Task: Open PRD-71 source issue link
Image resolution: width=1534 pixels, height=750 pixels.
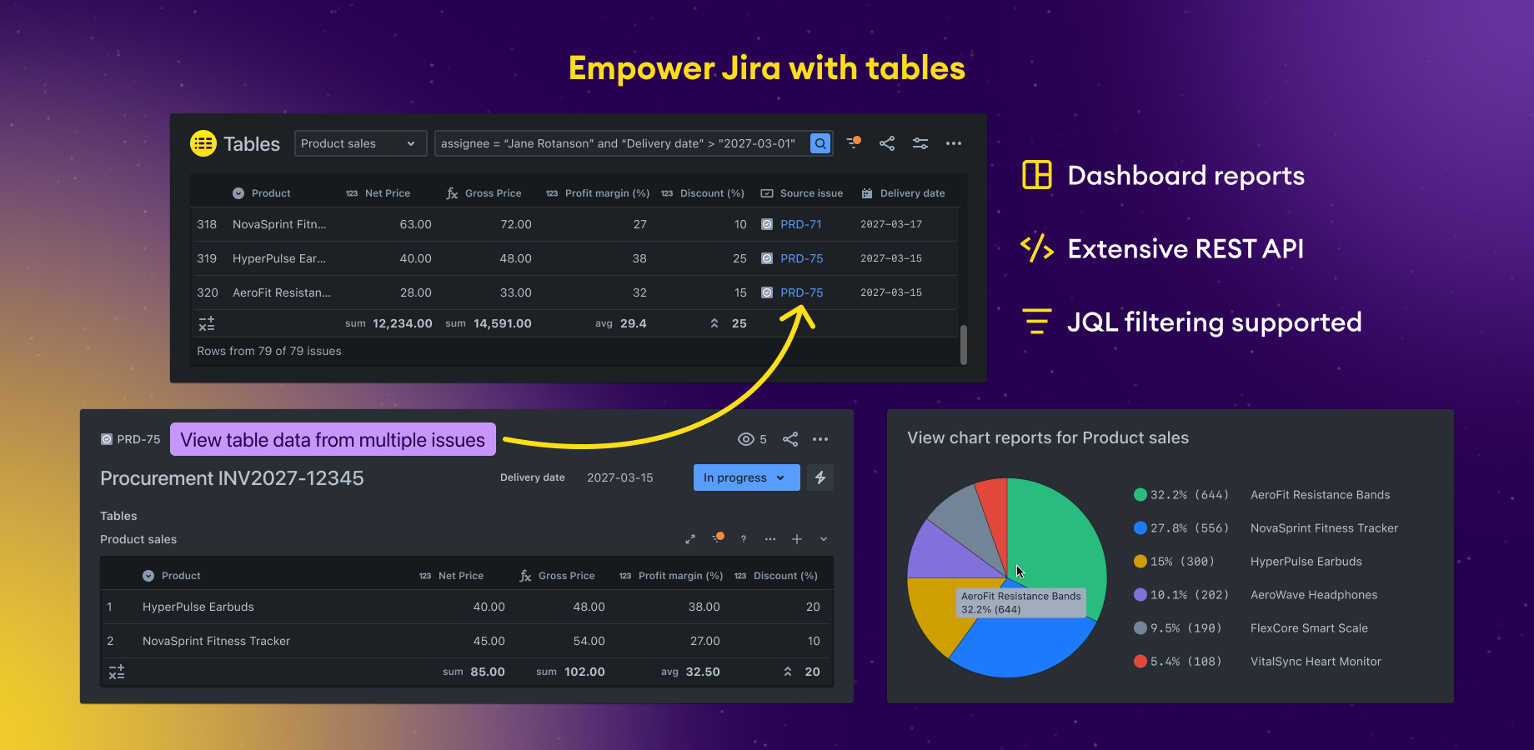Action: pyautogui.click(x=801, y=224)
